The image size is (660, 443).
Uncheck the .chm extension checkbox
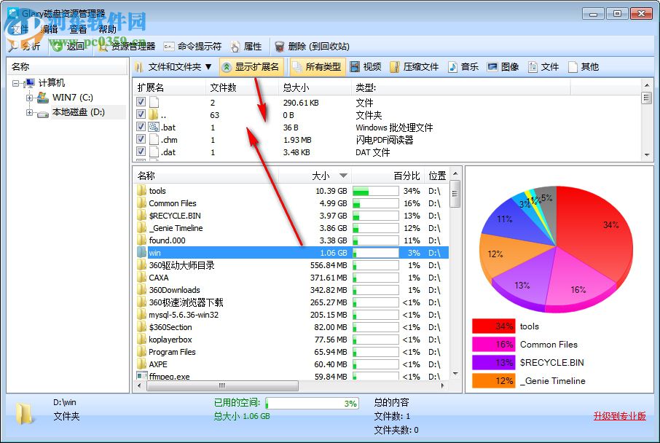coord(141,139)
